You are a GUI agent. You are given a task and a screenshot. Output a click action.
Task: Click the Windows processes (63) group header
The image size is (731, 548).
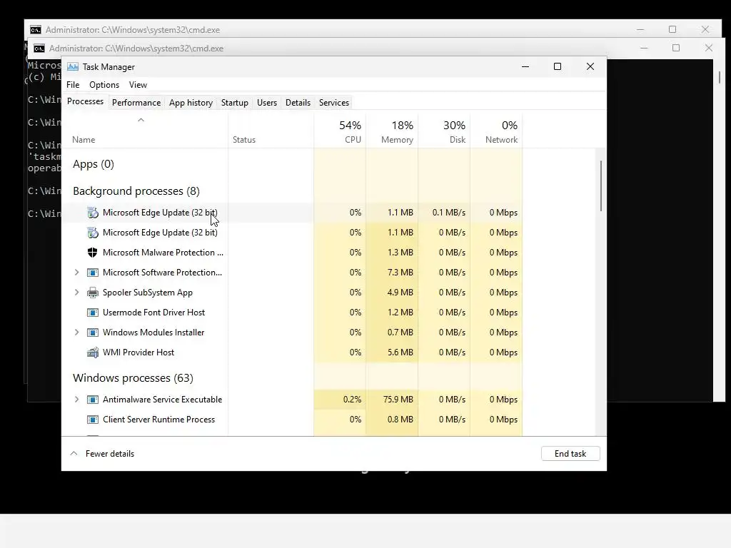[133, 378]
